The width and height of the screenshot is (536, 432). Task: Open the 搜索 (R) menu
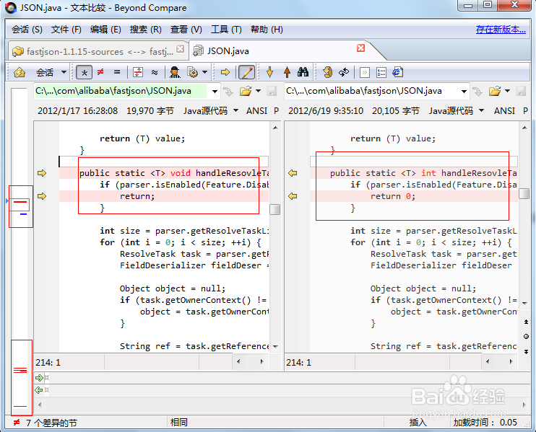145,30
